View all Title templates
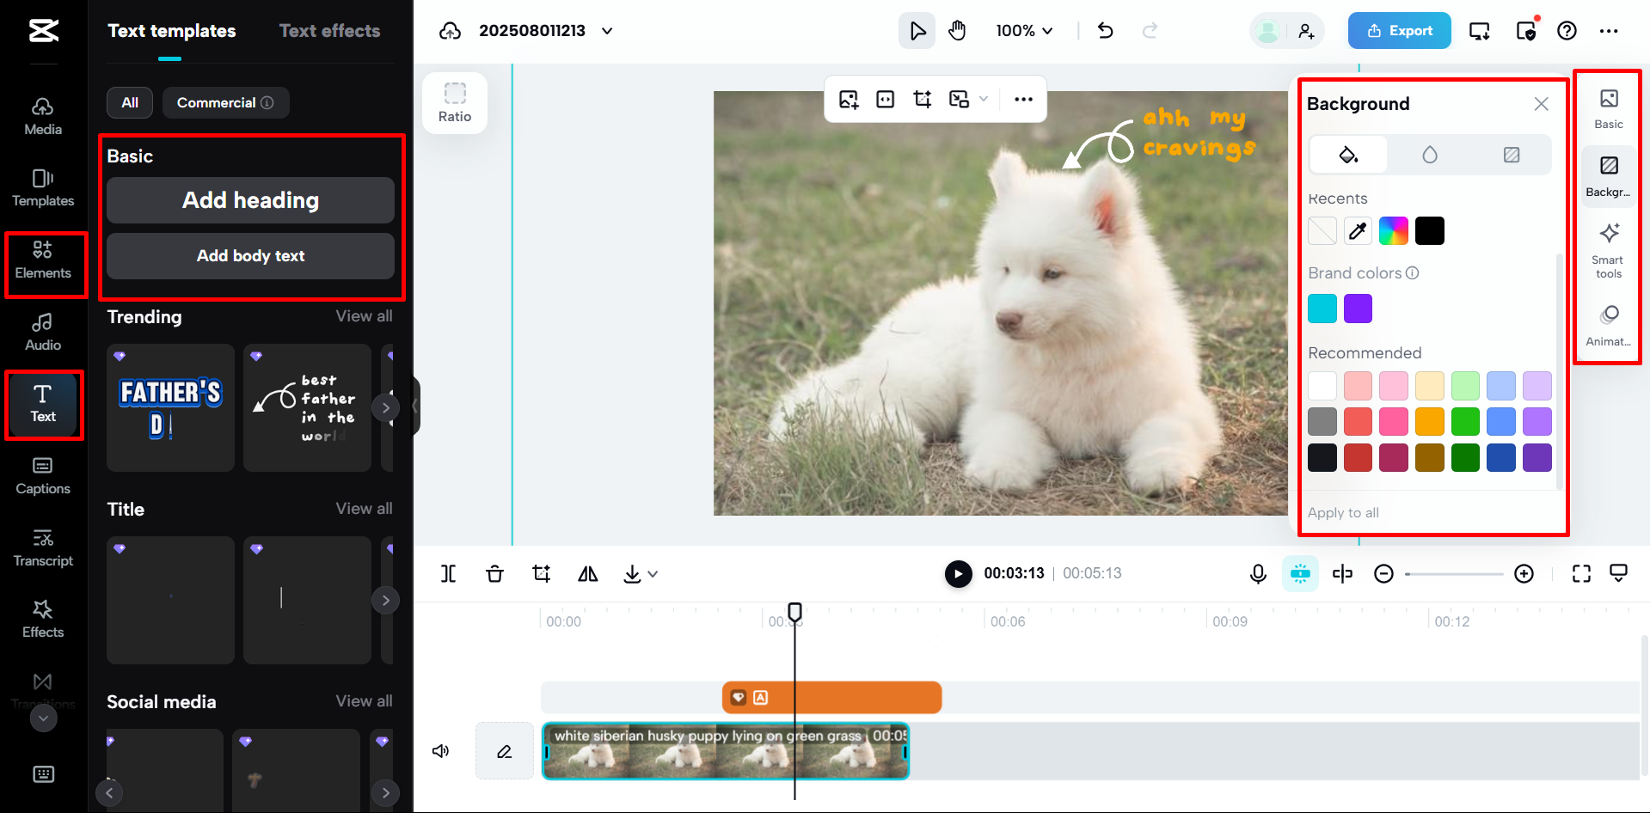 pyautogui.click(x=364, y=509)
